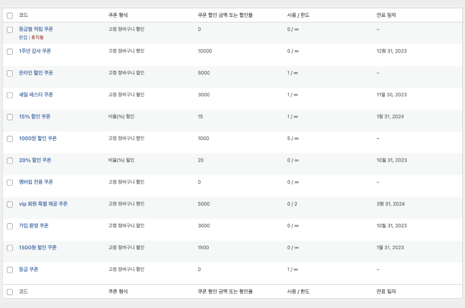Image resolution: width=465 pixels, height=308 pixels.
Task: Open the 등급별 적립 쿠폰 coupon
Action: [36, 28]
